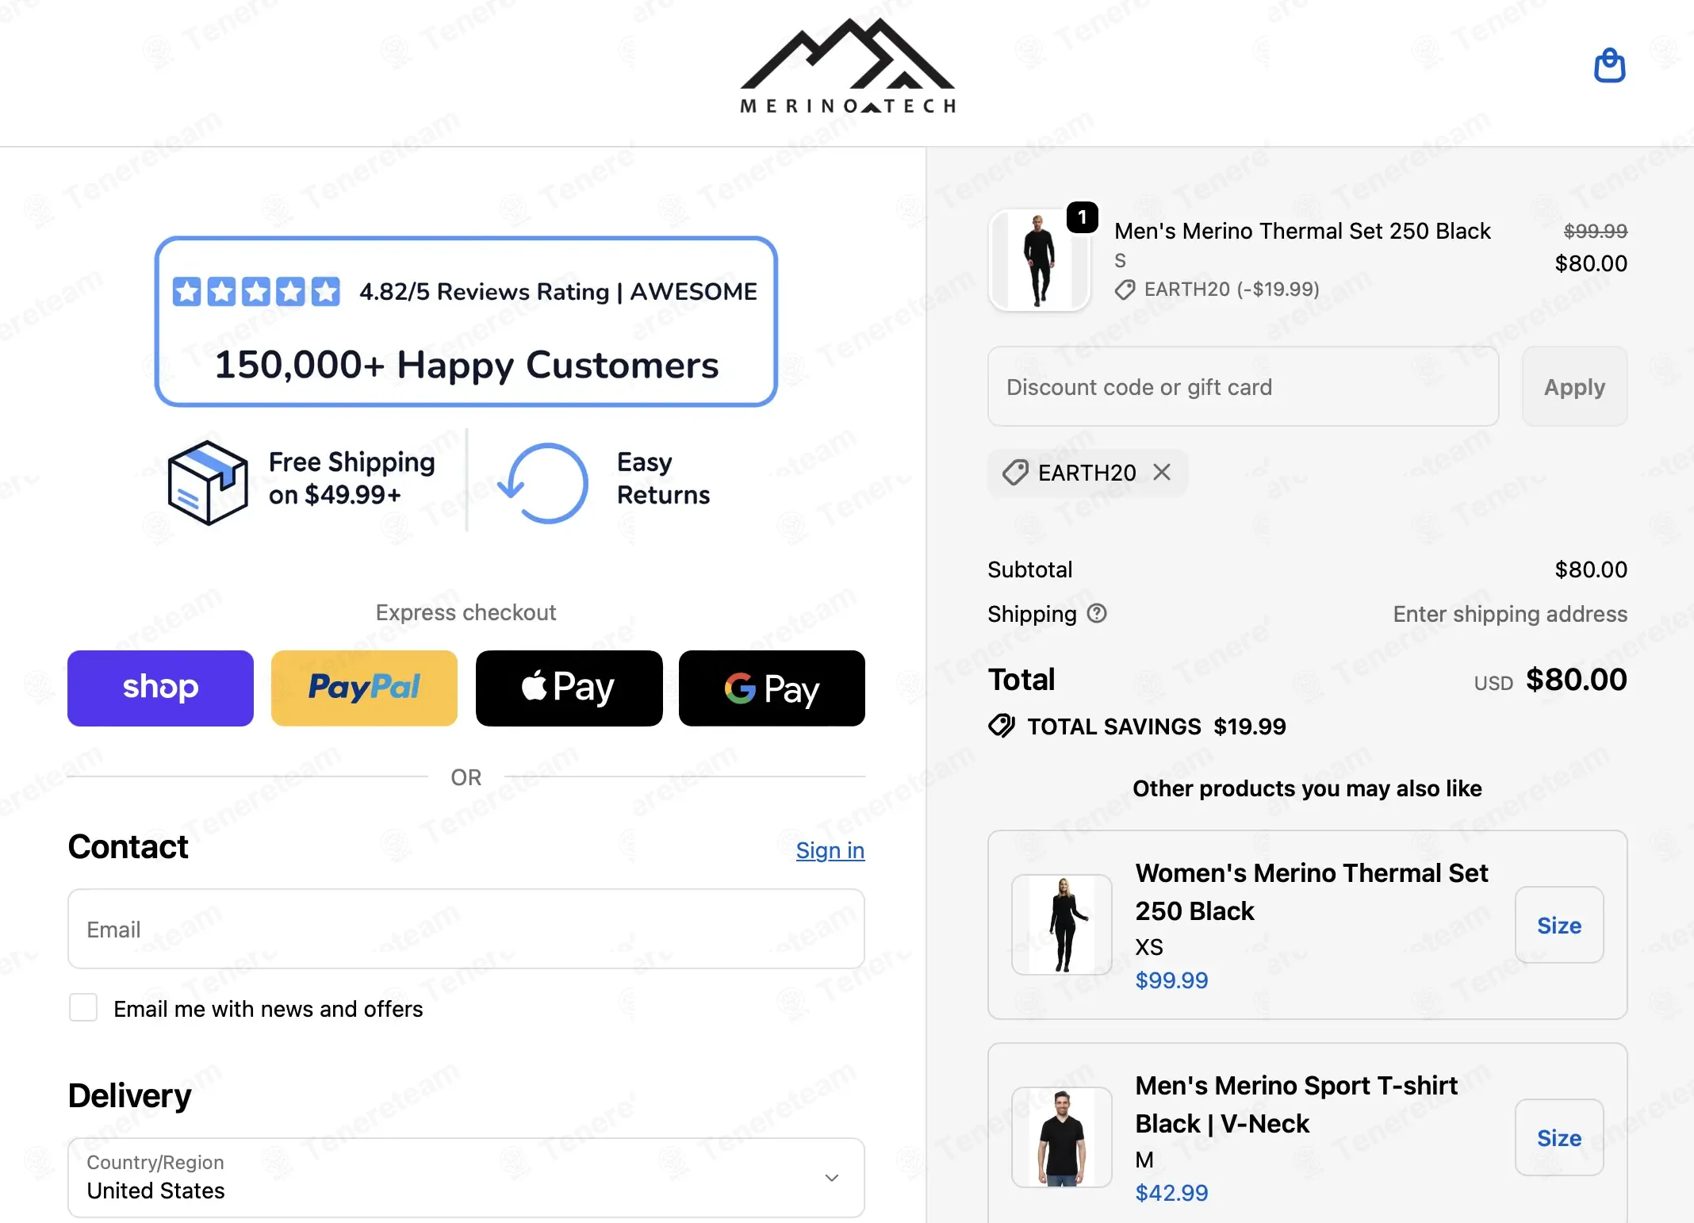Click the free shipping box icon
1694x1223 pixels.
click(207, 482)
